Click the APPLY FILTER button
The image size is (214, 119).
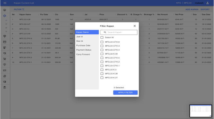[x=125, y=92]
